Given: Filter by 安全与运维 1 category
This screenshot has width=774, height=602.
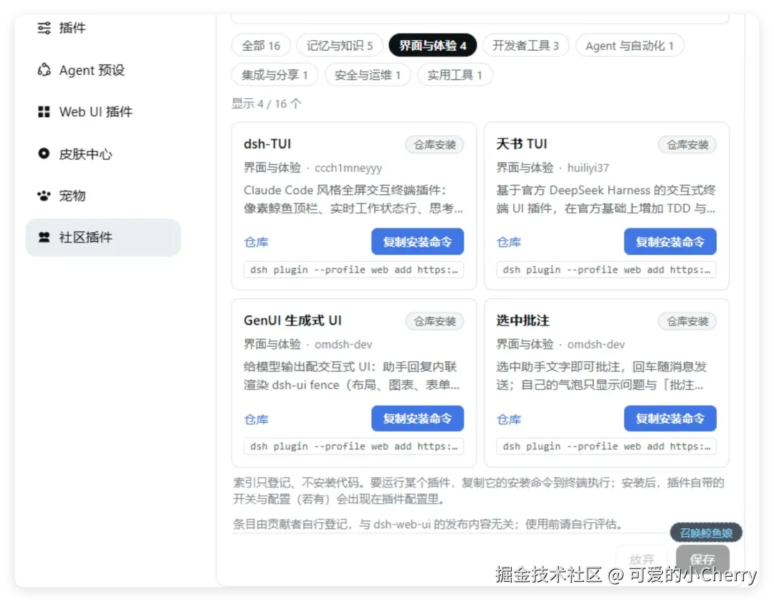Looking at the screenshot, I should 368,75.
